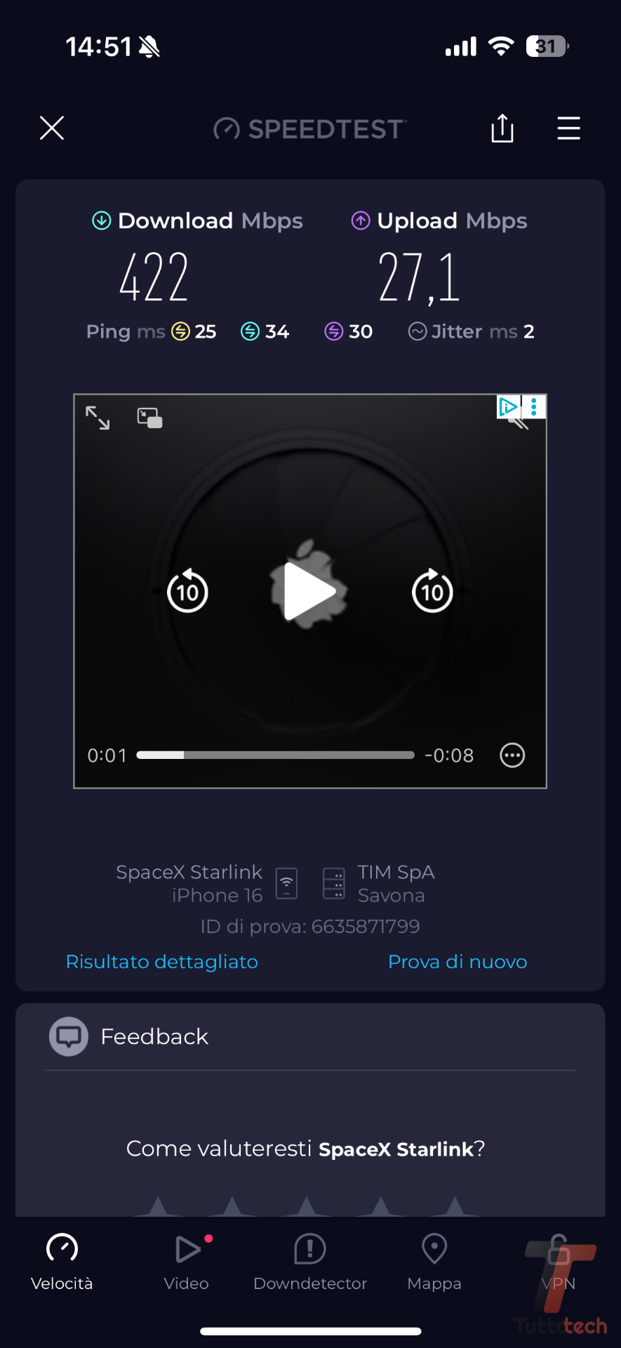Rate SpaceX Starlink with the first star
This screenshot has width=621, height=1348.
point(158,1206)
